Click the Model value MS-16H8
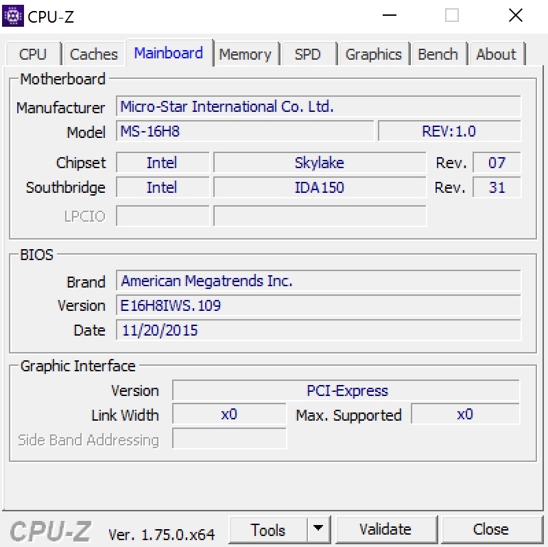 [245, 132]
